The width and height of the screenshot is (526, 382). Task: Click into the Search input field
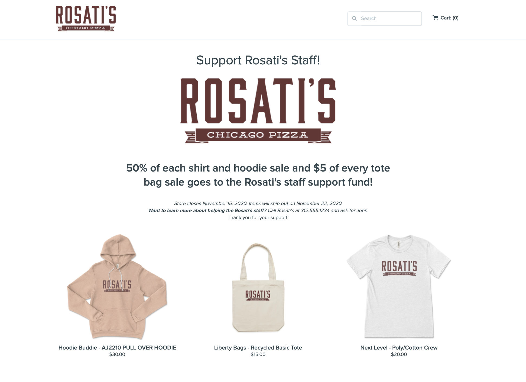point(384,19)
